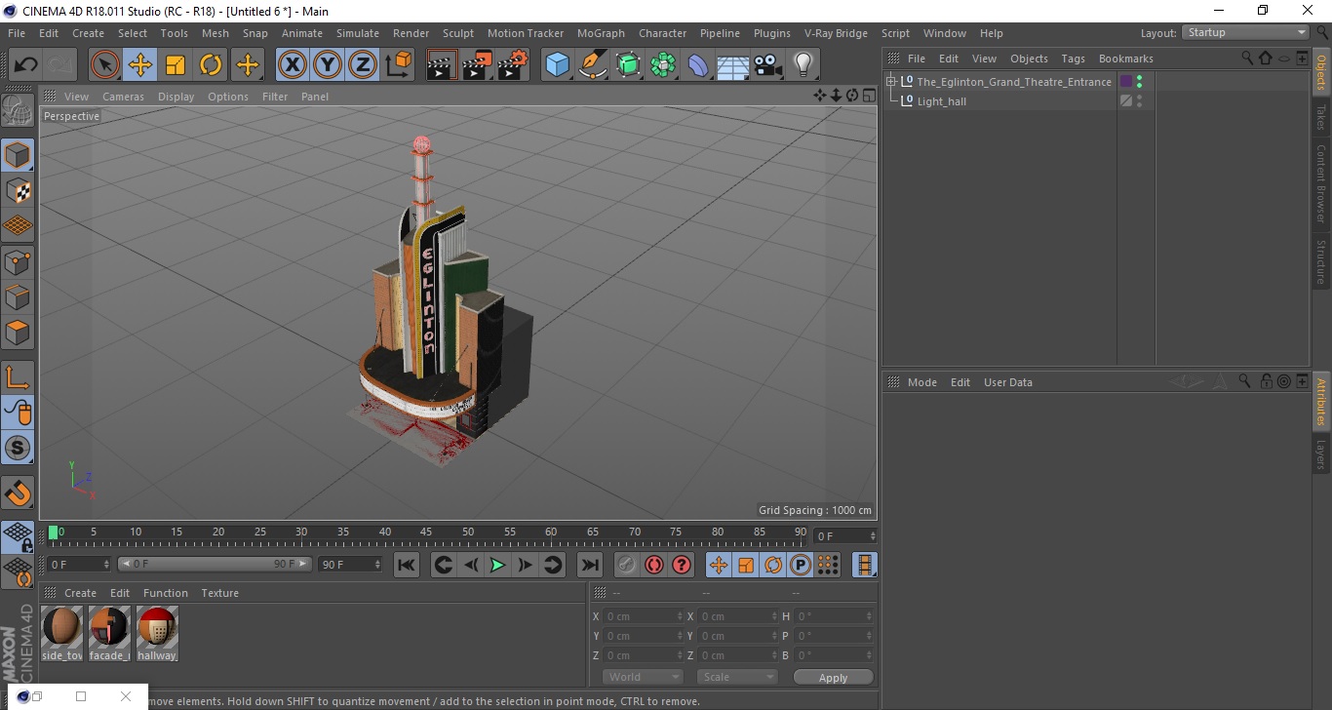Select side_tower material swatch
1332x710 pixels.
click(x=62, y=634)
